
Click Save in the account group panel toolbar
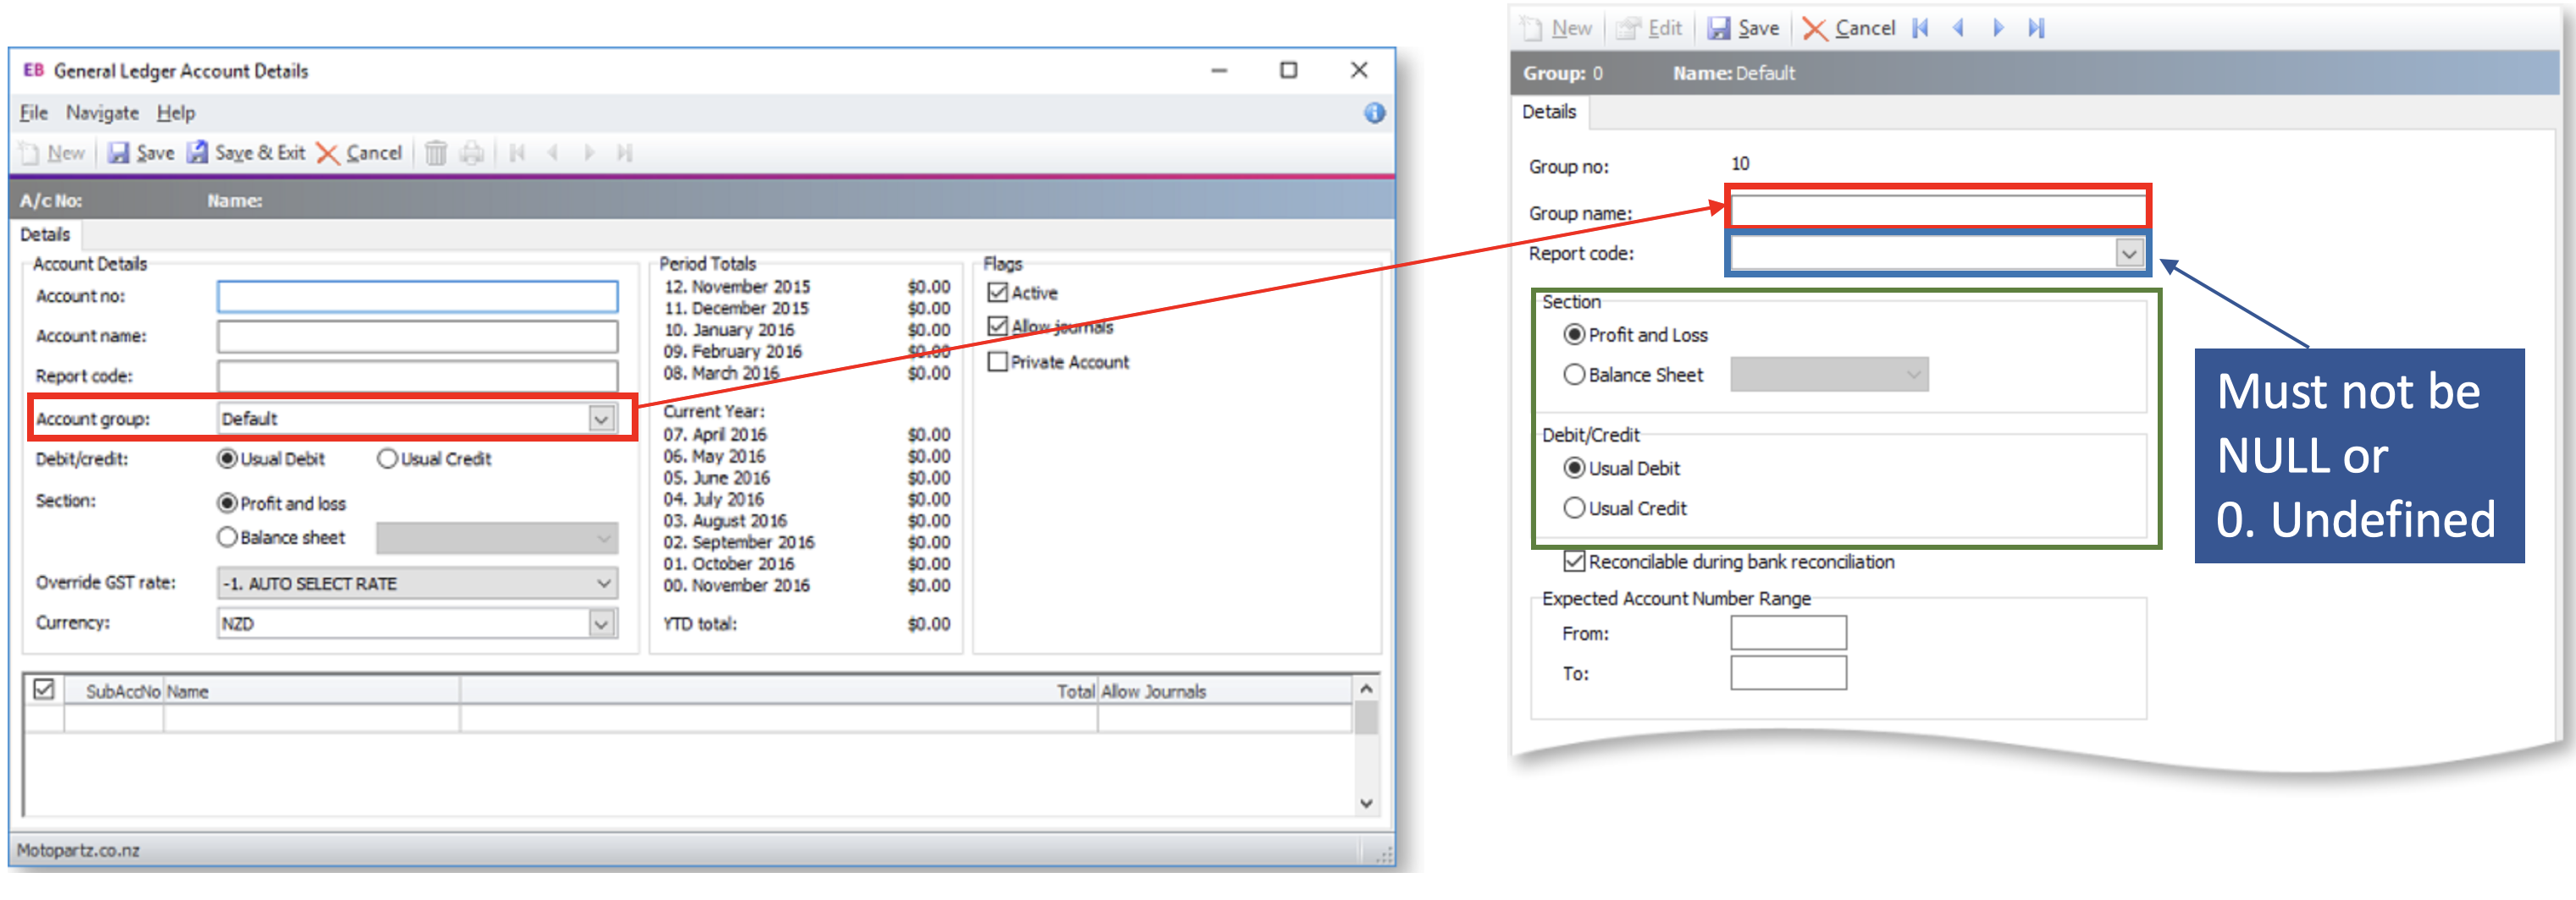click(x=1743, y=28)
